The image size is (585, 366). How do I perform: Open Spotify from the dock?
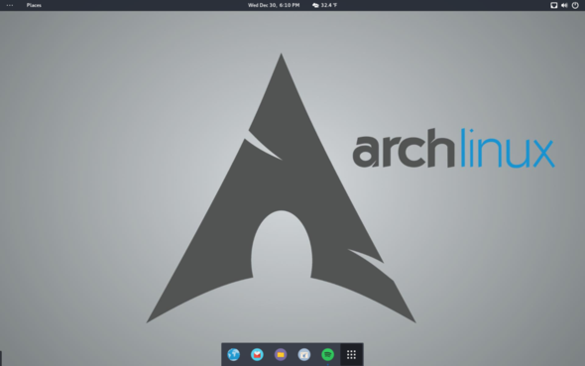coord(327,354)
